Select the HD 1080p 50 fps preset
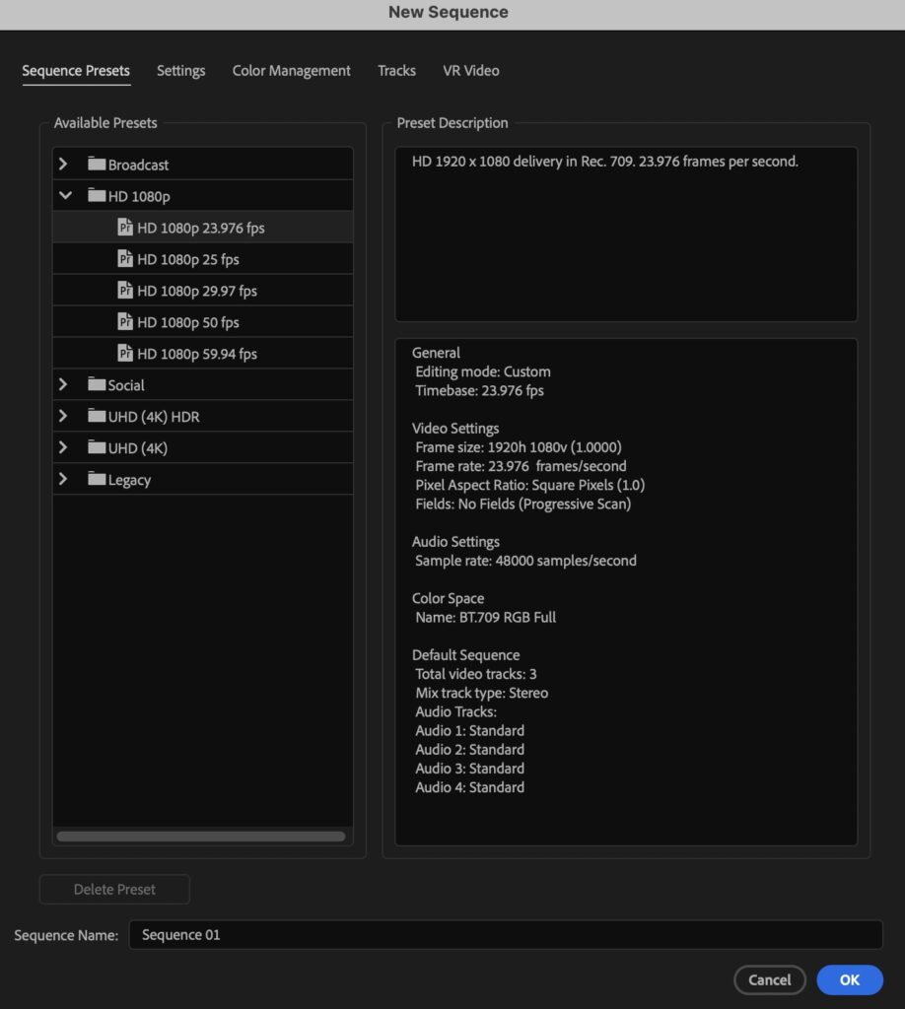This screenshot has height=1009, width=905. coord(203,322)
